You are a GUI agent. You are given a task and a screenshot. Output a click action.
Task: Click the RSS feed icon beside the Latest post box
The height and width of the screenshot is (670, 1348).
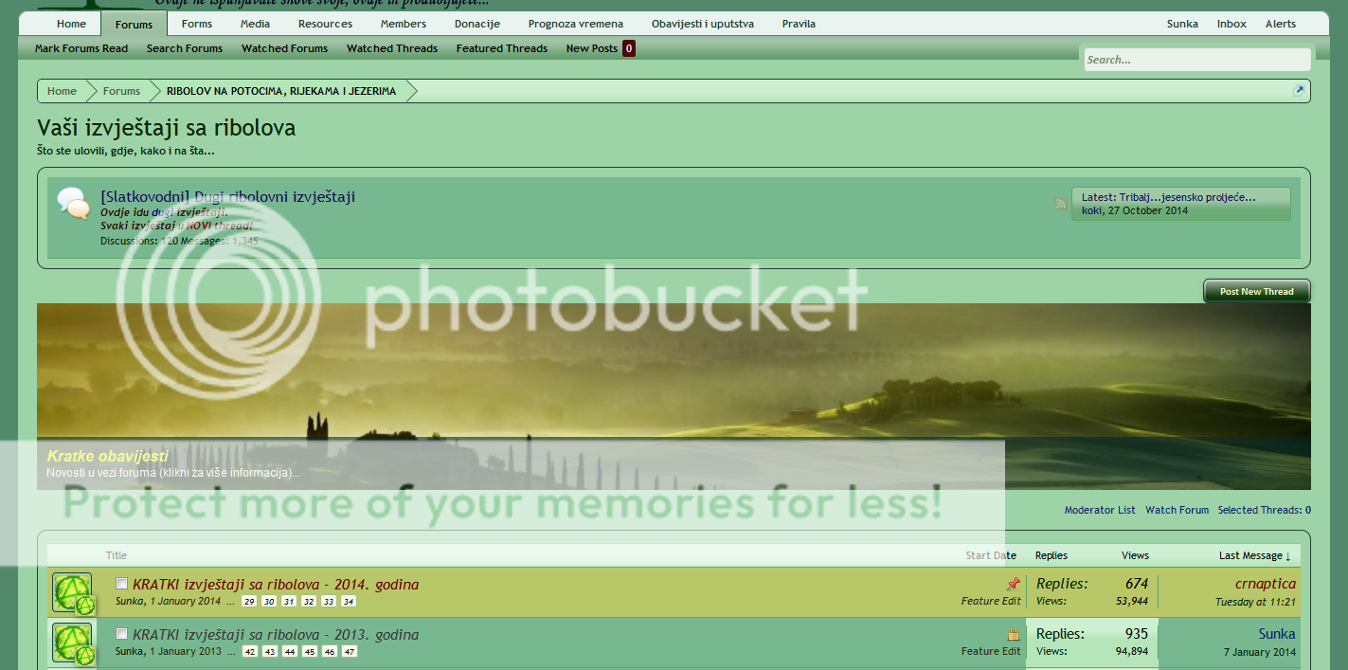click(x=1060, y=203)
